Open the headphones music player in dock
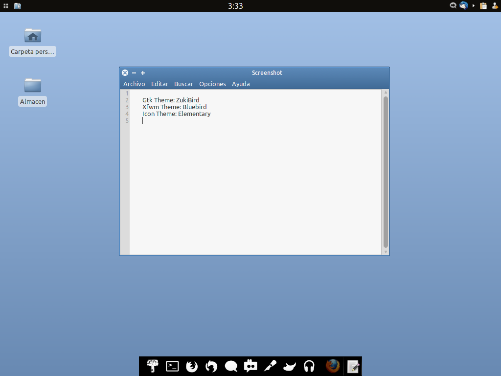This screenshot has height=376, width=501. coord(309,366)
